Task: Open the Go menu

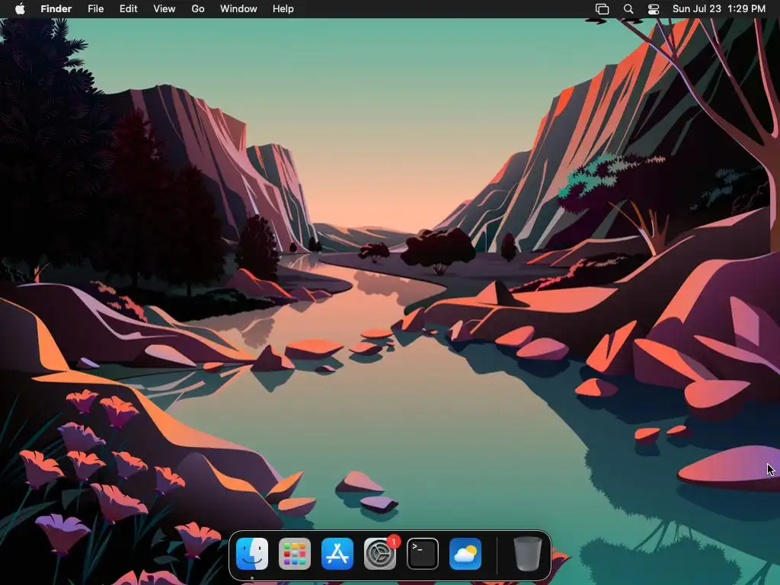Action: coord(198,9)
